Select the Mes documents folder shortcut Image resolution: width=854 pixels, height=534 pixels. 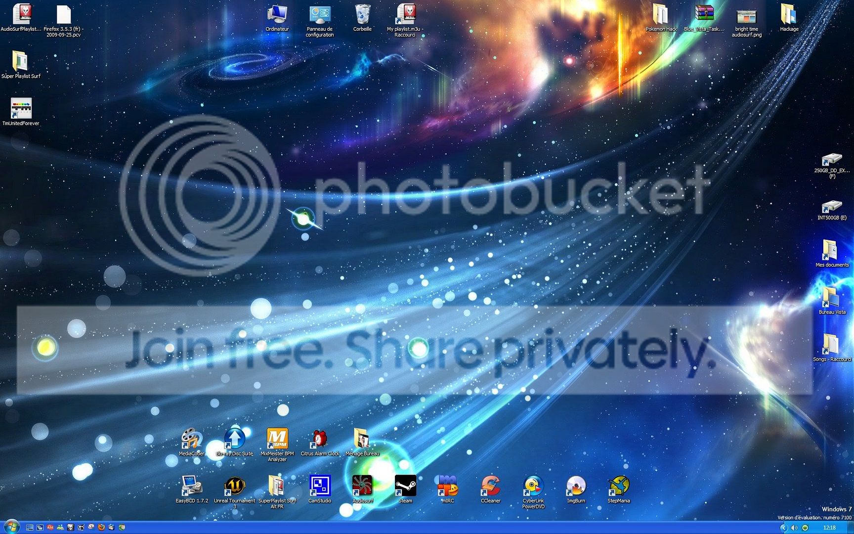tap(832, 254)
